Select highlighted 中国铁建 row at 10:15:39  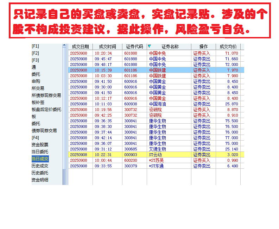156,70
